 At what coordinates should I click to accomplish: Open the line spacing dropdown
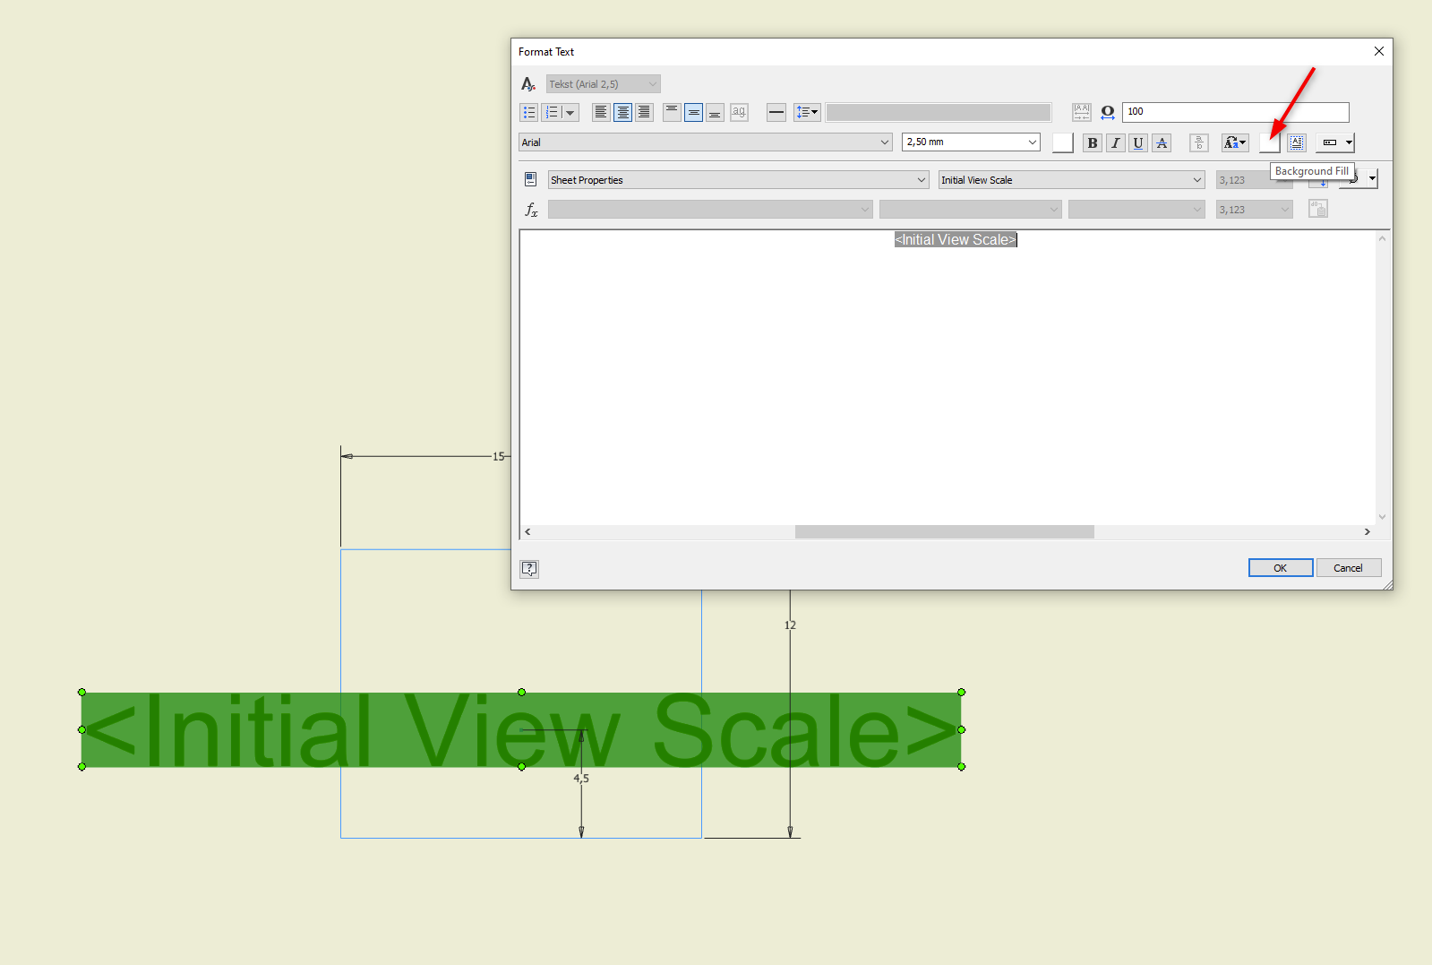coord(807,112)
